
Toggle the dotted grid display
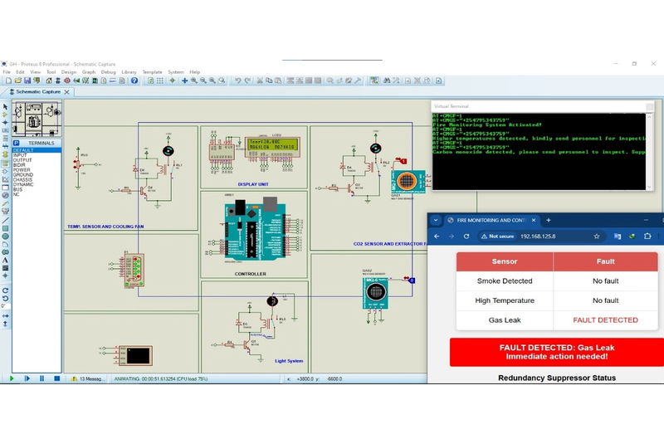pos(160,81)
